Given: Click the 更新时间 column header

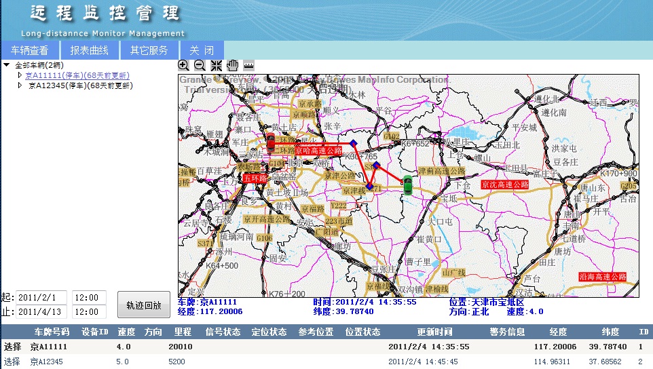Looking at the screenshot, I should [435, 332].
